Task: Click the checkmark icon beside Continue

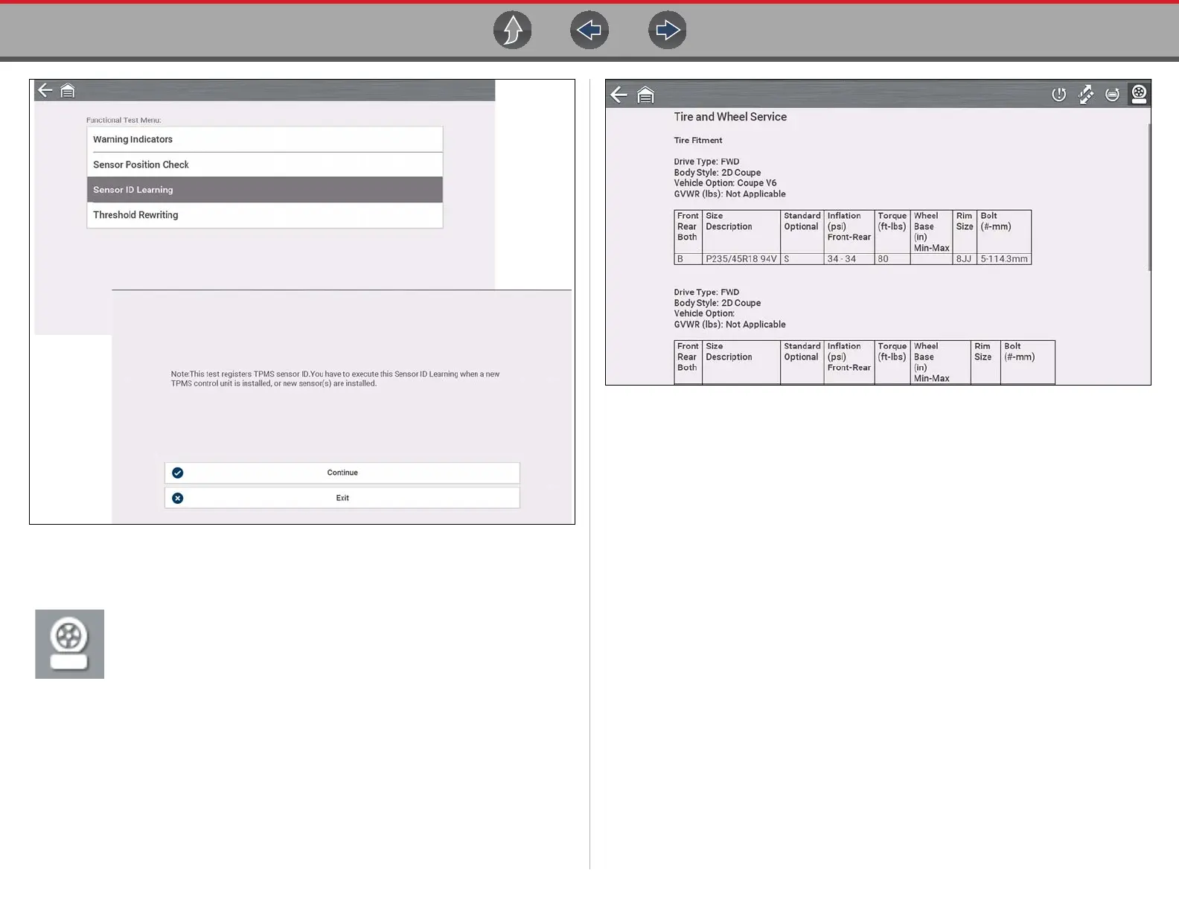Action: tap(178, 473)
